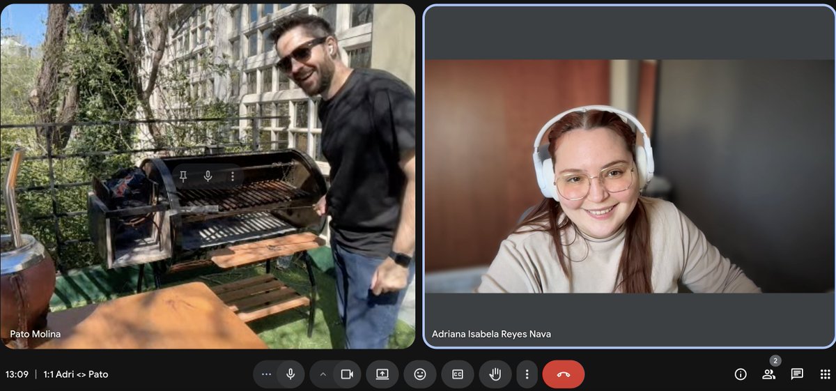Open the in-call chat panel
The height and width of the screenshot is (391, 836).
point(797,374)
